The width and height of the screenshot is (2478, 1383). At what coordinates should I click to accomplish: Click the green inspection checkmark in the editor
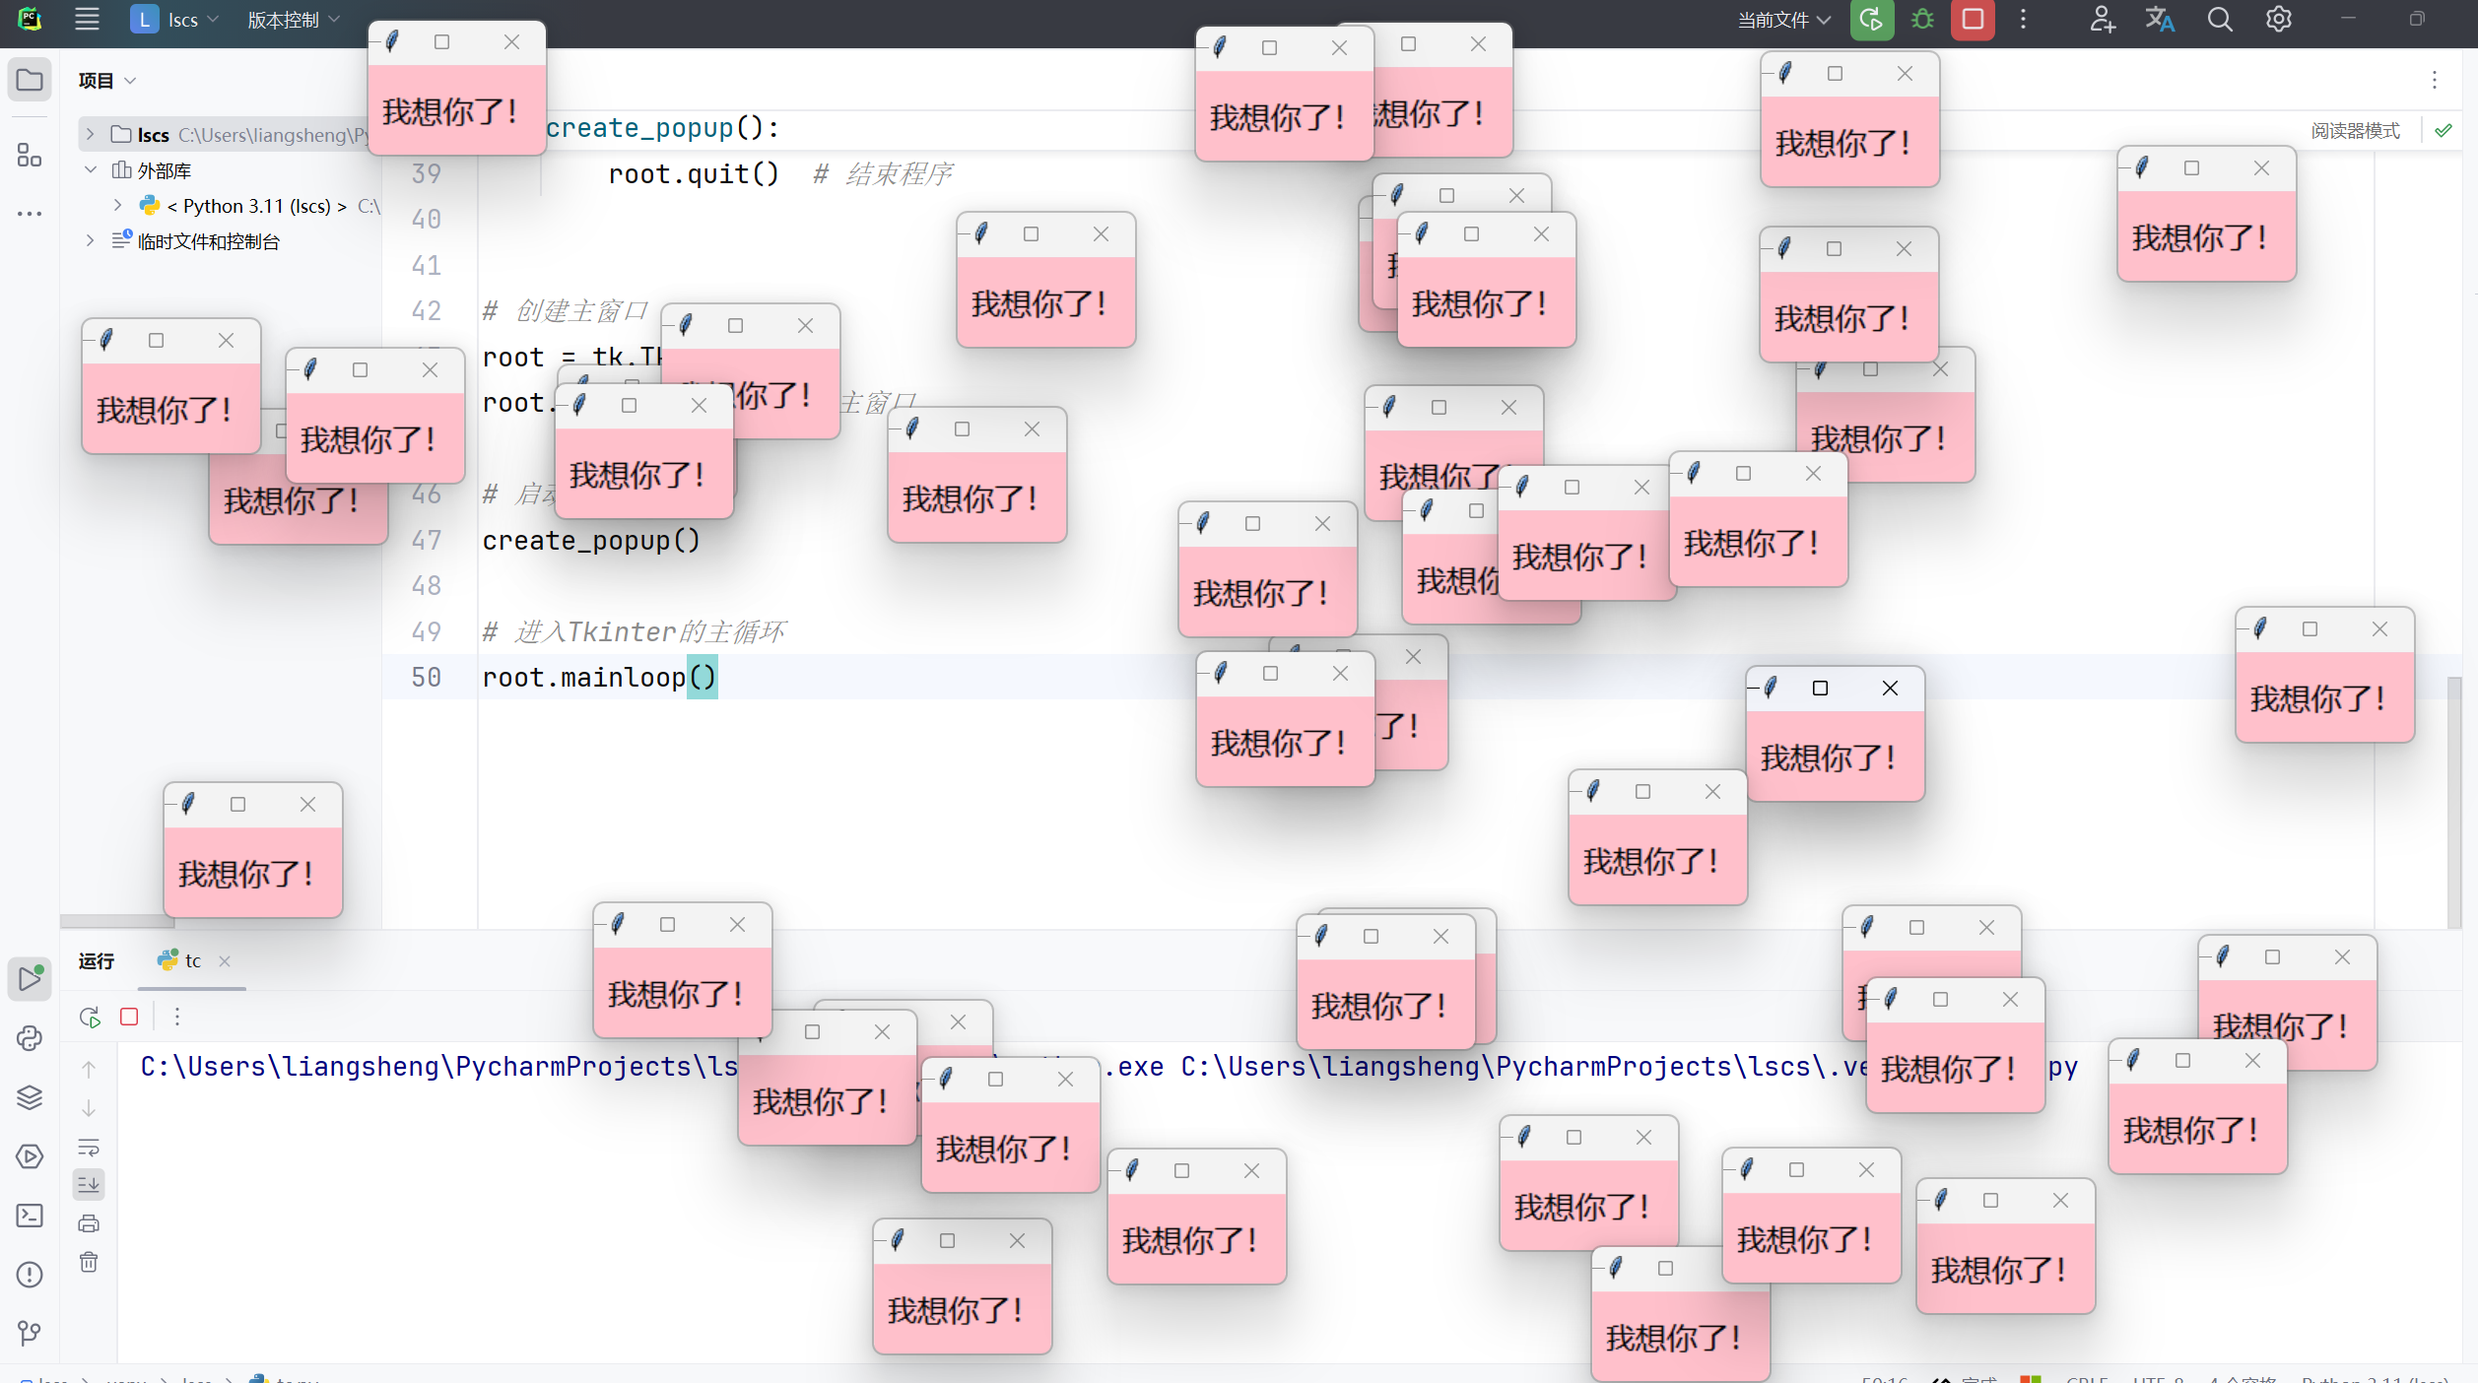click(2444, 130)
